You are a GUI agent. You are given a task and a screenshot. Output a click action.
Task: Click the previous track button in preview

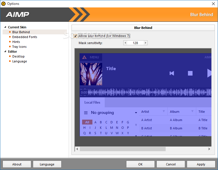[172, 73]
